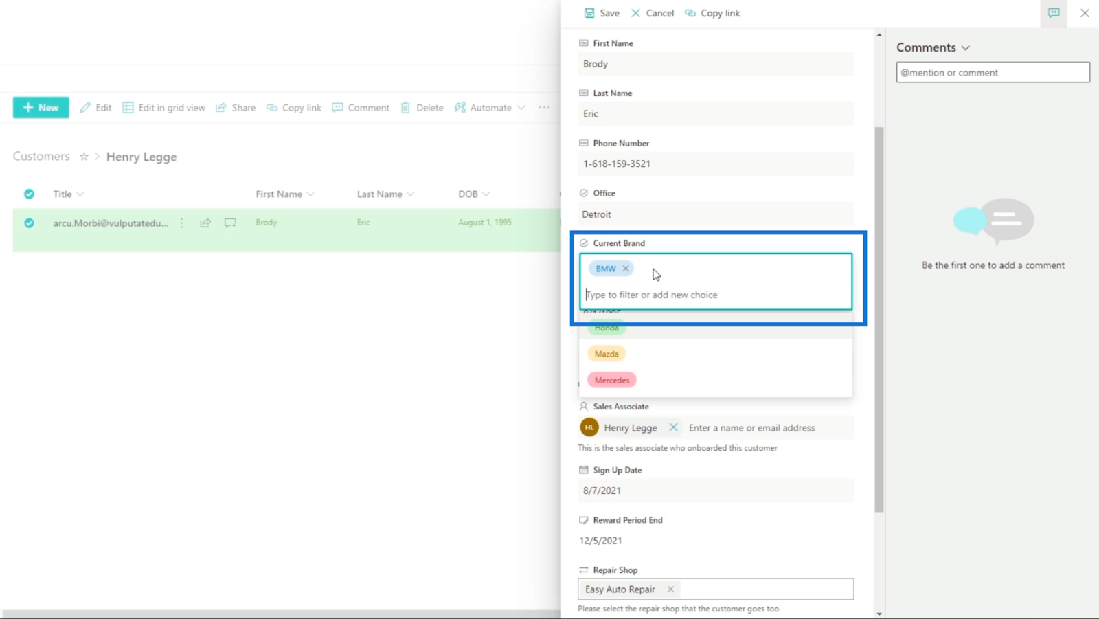Open the more options ellipsis in command bar

pos(544,108)
